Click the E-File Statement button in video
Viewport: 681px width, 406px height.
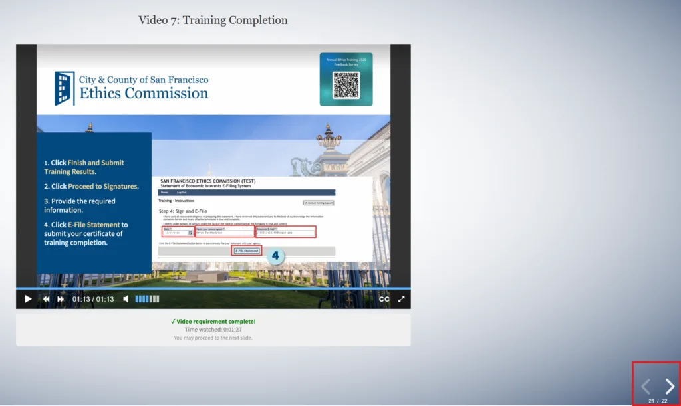tap(247, 251)
